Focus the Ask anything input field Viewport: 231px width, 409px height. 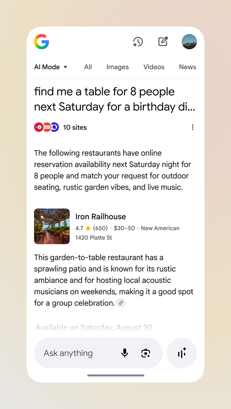click(78, 353)
